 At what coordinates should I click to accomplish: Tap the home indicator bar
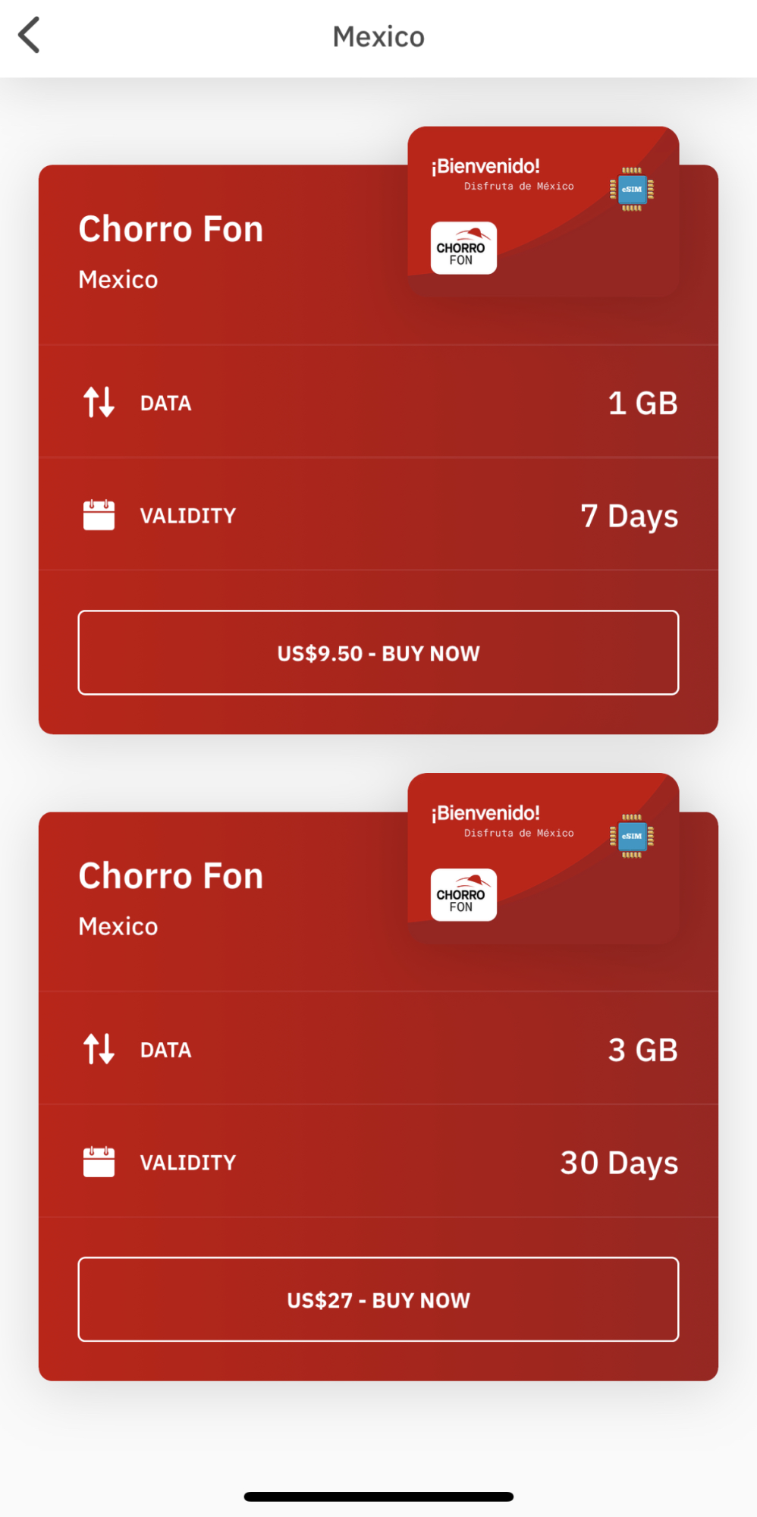point(378,1497)
